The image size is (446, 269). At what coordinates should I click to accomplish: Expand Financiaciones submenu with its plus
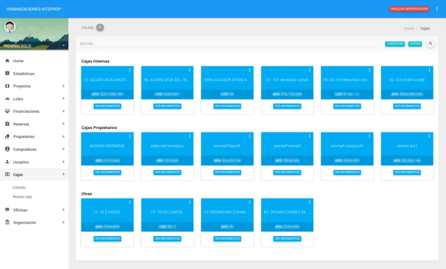(63, 111)
